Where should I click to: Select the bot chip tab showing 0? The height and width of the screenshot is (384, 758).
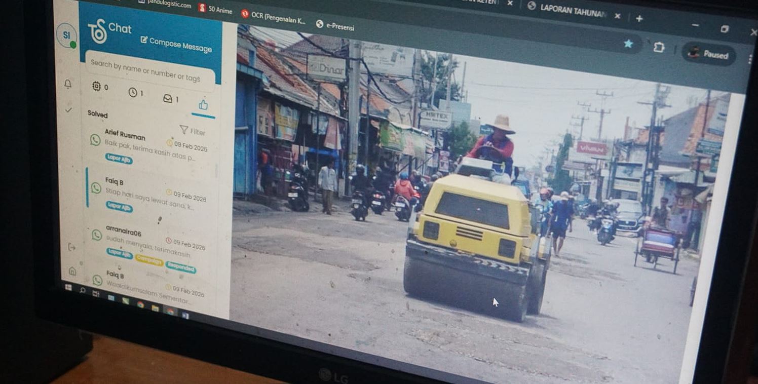100,87
